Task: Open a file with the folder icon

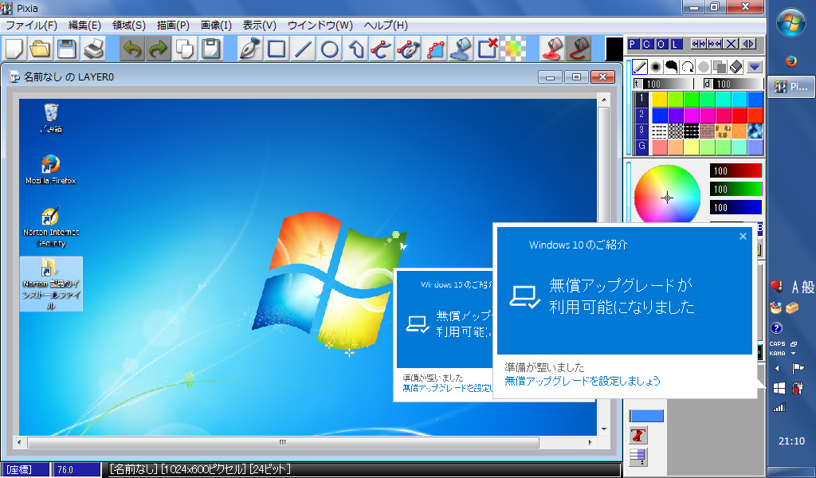Action: tap(41, 49)
